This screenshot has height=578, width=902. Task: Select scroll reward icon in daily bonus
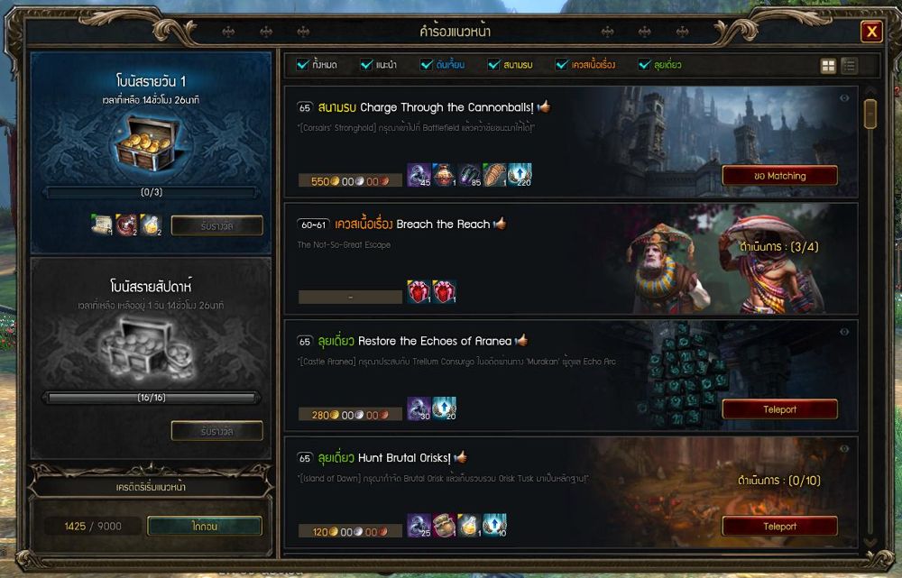pyautogui.click(x=102, y=225)
